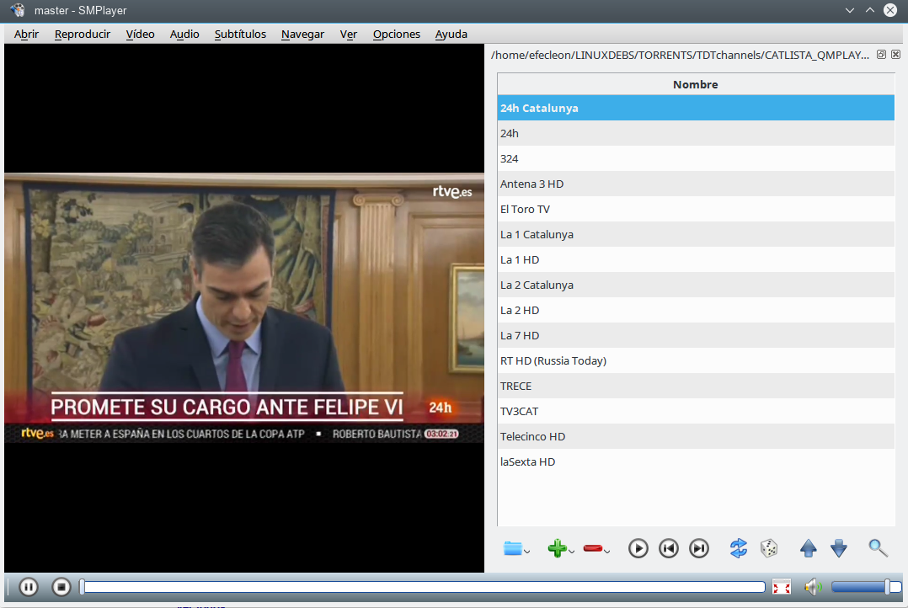Open the Audio menu
908x608 pixels.
(184, 35)
